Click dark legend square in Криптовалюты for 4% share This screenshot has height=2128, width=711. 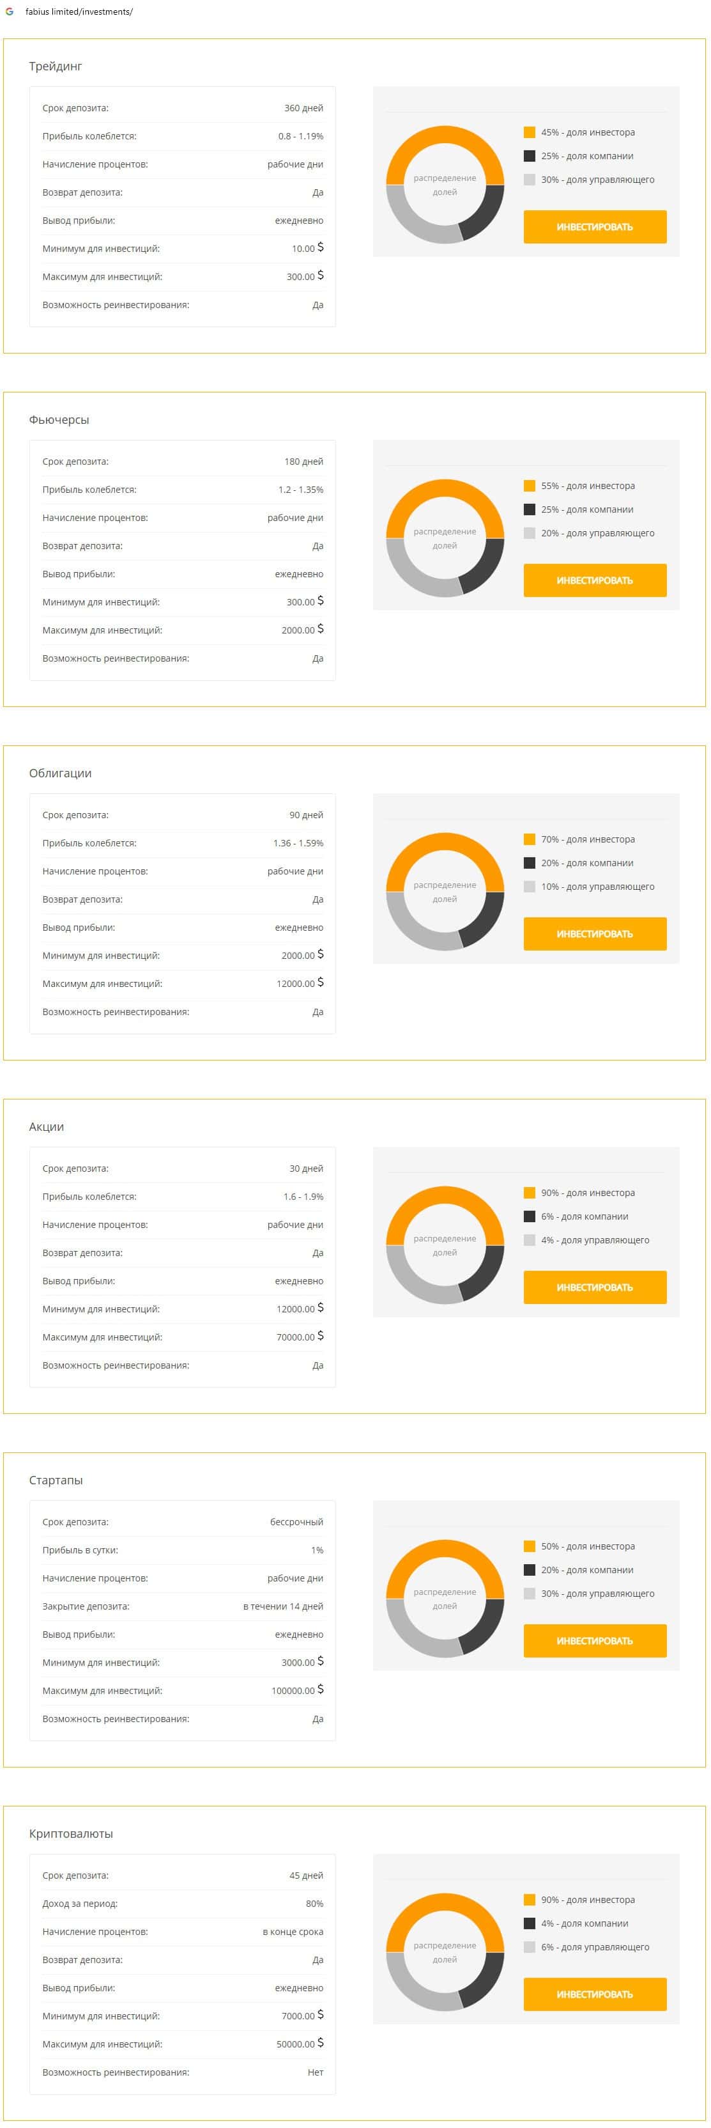tap(530, 1923)
